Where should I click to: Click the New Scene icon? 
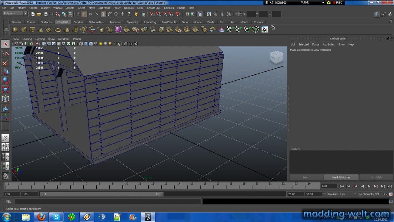[33, 14]
